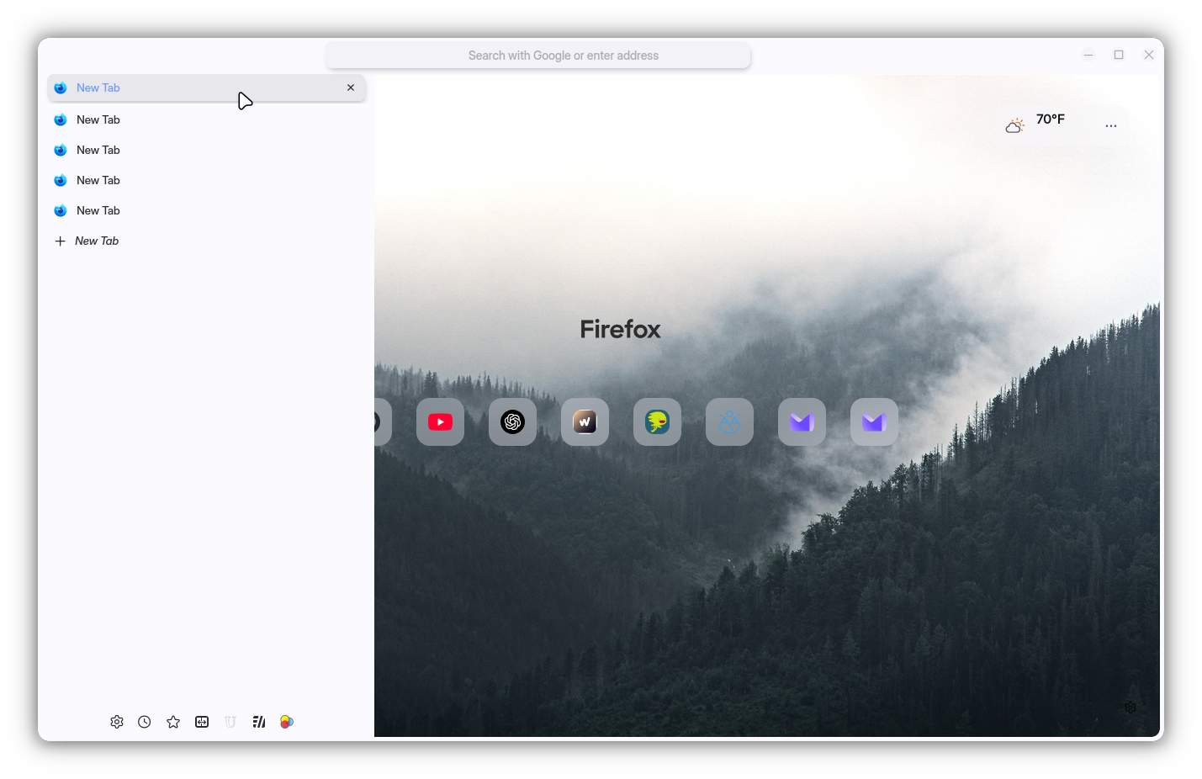Open the Bookmarks star icon
The height and width of the screenshot is (779, 1202).
tap(173, 722)
